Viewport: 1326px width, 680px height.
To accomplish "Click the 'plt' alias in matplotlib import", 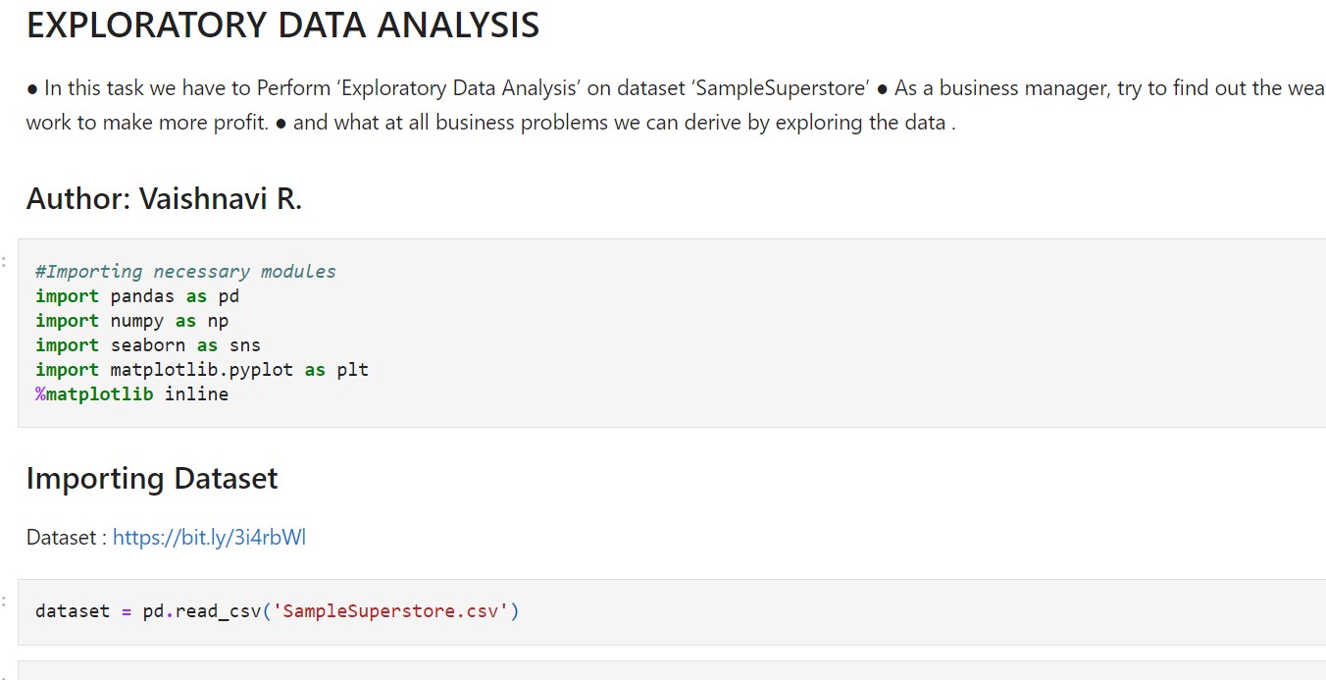I will [353, 370].
